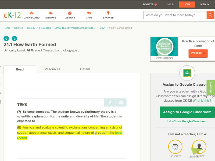Switch to the Details tab
Screen dimensions: 215x161
(85, 69)
